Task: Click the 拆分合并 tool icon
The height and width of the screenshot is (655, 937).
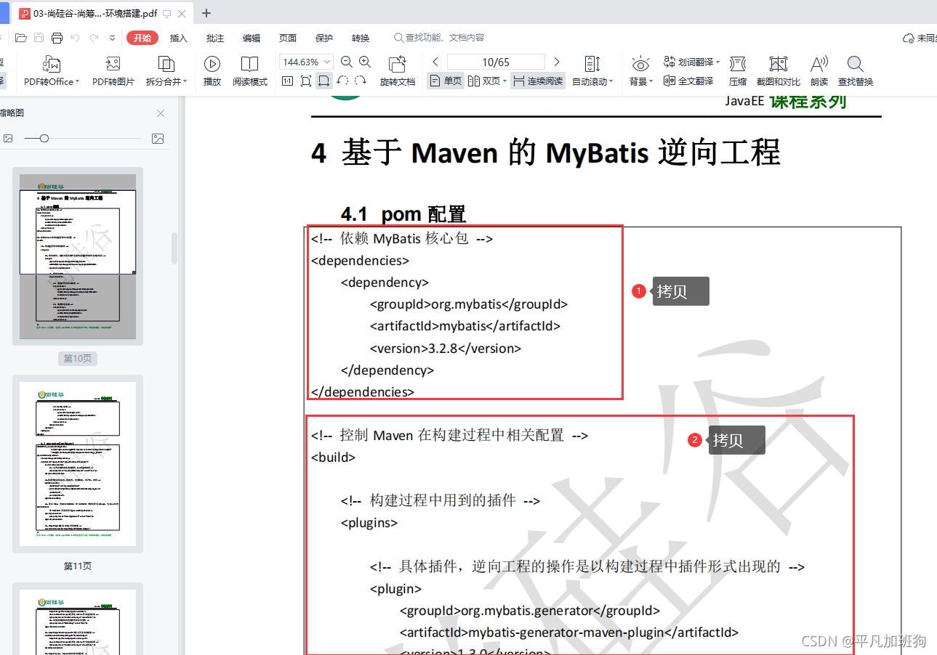Action: click(166, 64)
